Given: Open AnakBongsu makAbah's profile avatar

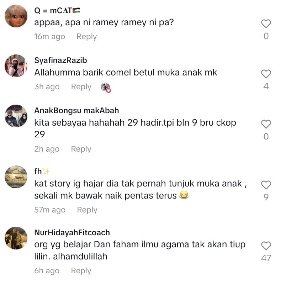Looking at the screenshot, I should (x=16, y=116).
